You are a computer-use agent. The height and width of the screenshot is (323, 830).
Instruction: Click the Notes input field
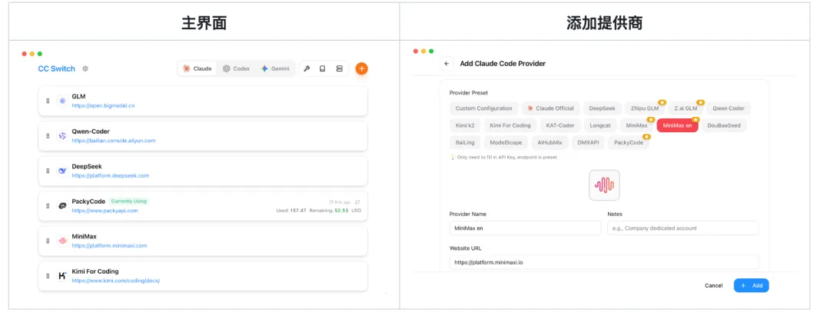click(x=683, y=228)
